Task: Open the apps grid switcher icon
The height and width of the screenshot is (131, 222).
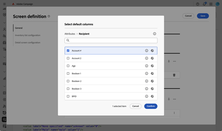Action: point(211,4)
